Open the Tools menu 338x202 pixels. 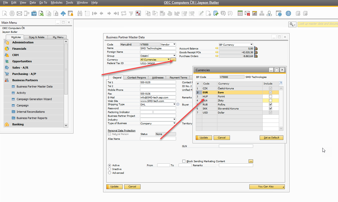(70, 3)
